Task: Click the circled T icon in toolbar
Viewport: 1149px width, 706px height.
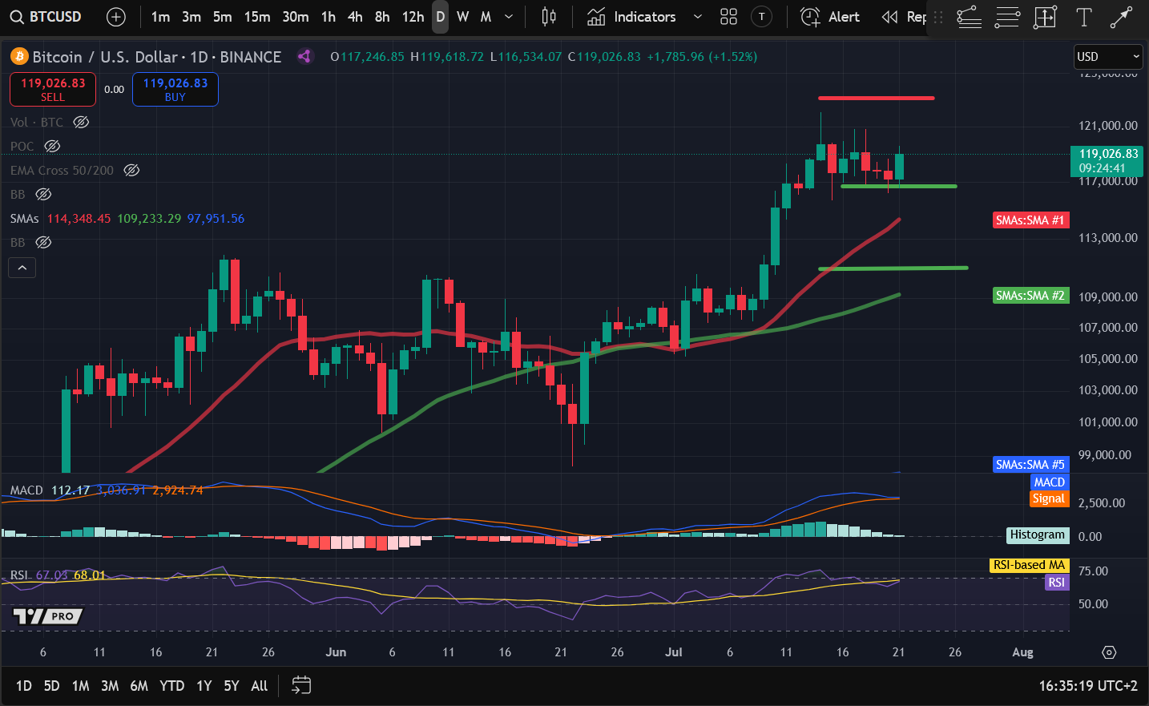Action: pos(761,17)
